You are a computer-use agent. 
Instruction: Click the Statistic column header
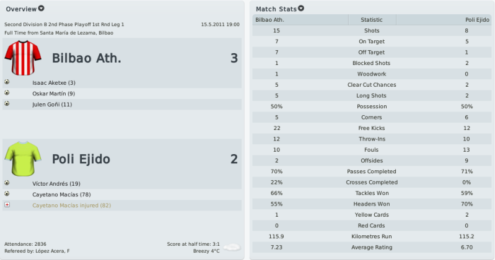372,20
